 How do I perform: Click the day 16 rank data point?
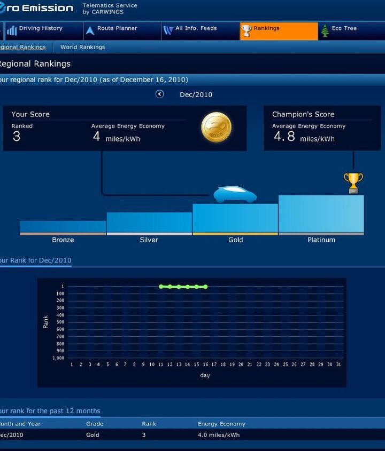coord(205,287)
